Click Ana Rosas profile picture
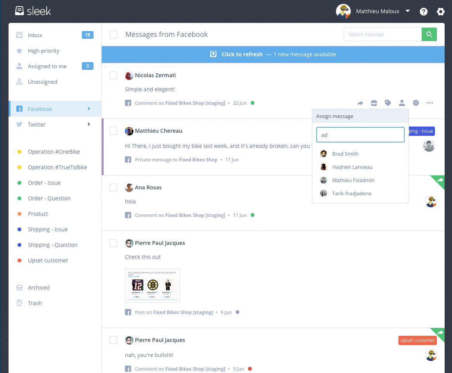 click(129, 187)
